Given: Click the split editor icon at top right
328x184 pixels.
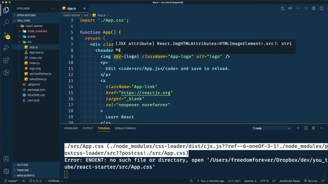Looking at the screenshot, I should (321, 8).
